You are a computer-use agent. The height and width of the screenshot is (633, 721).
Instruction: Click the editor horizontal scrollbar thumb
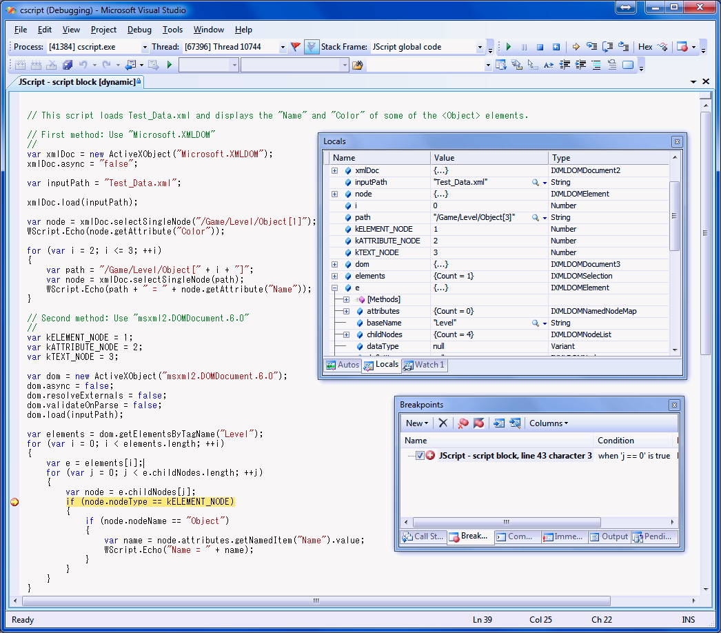point(316,601)
